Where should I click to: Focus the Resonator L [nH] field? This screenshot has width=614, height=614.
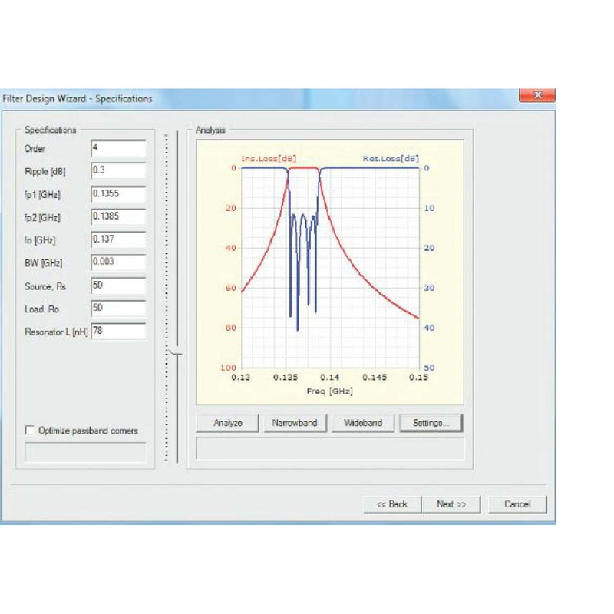118,332
